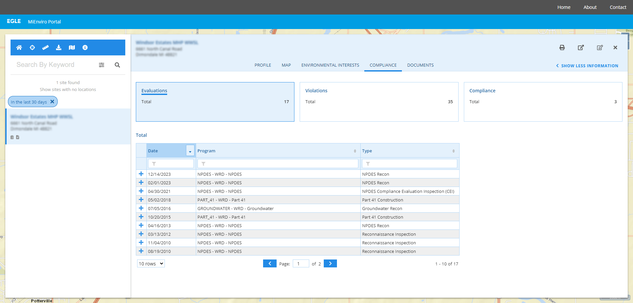Open the About page in top bar
The width and height of the screenshot is (633, 303).
[590, 7]
